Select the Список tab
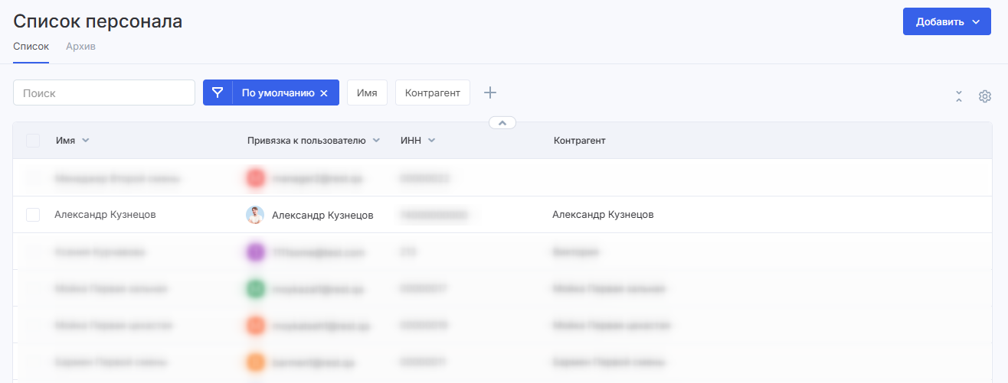 [31, 47]
